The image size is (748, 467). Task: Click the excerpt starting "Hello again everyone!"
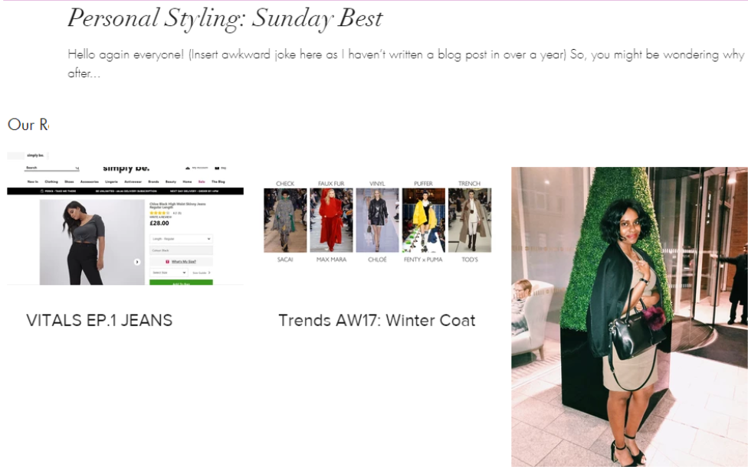tap(407, 64)
